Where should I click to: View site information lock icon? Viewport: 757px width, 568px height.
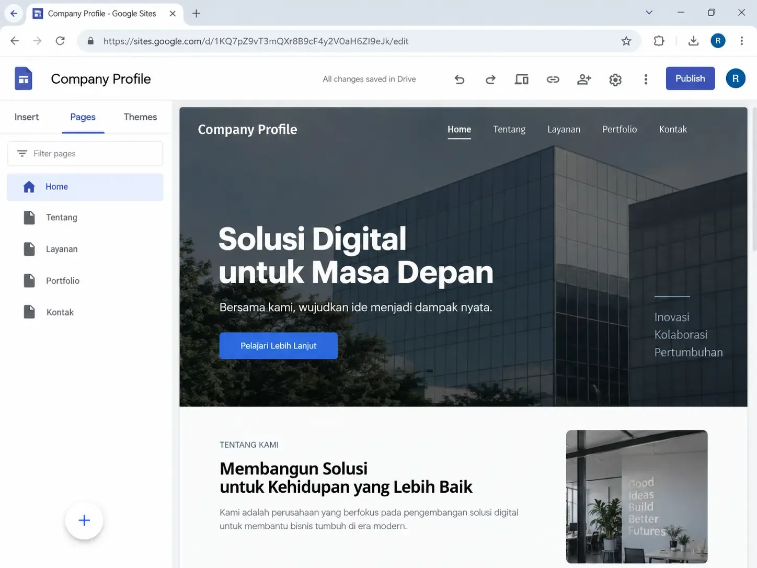[90, 41]
